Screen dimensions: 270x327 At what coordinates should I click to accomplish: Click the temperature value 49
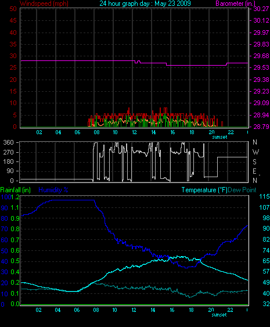266,282
